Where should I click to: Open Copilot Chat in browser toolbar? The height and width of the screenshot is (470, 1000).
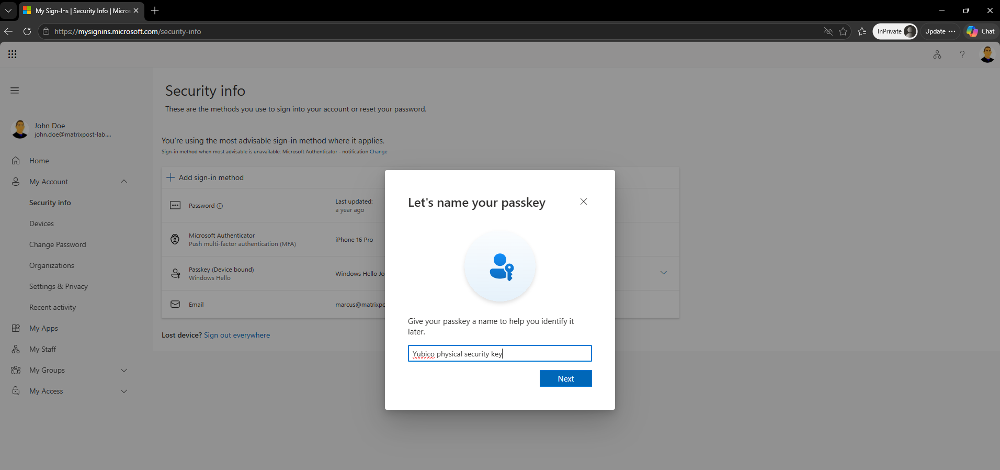(981, 31)
